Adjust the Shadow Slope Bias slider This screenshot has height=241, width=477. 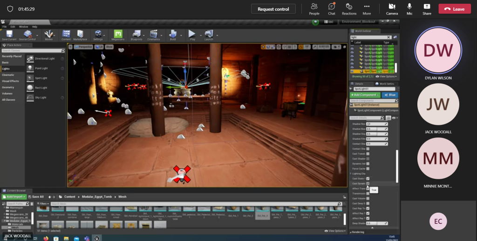pos(377,134)
